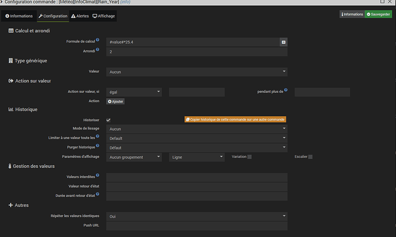Click the orange 'Copier historique' button
The width and height of the screenshot is (396, 237).
pos(235,119)
